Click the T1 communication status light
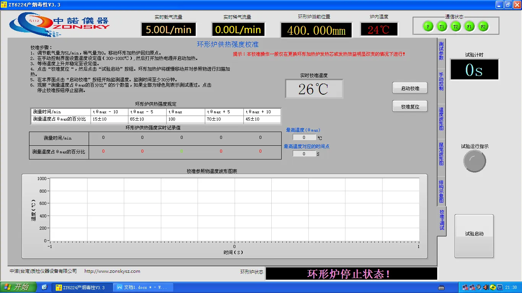Image resolution: width=522 pixels, height=293 pixels. click(441, 27)
